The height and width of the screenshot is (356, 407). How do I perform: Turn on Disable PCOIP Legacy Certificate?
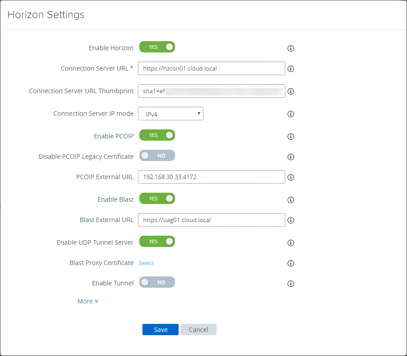click(157, 155)
